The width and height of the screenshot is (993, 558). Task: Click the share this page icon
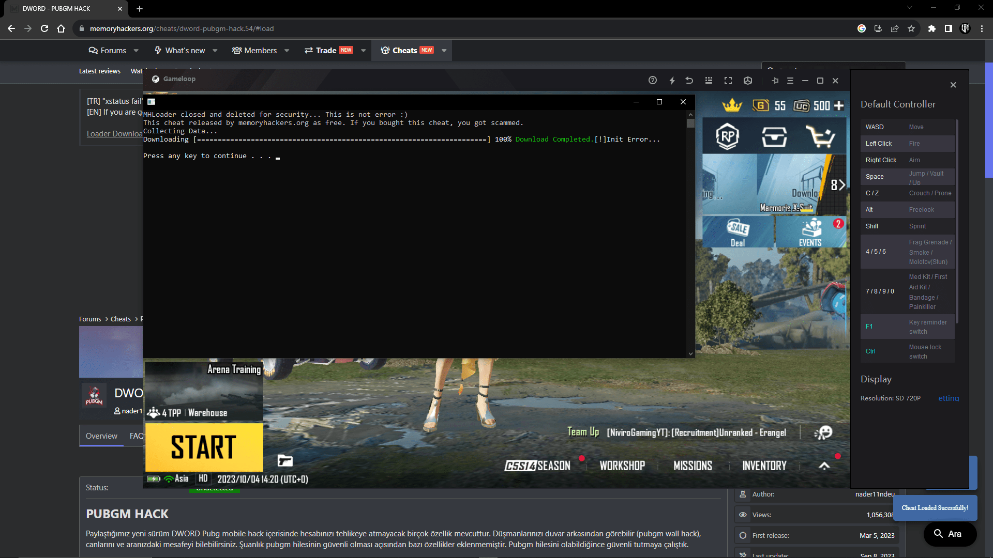coord(895,28)
